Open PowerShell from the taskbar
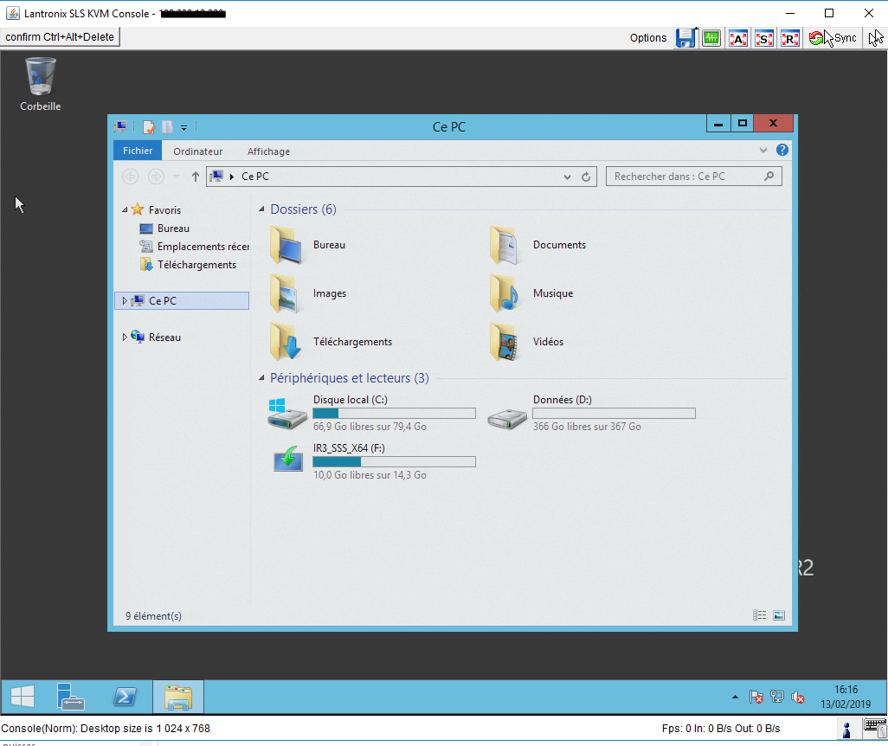888x746 pixels. (x=125, y=696)
